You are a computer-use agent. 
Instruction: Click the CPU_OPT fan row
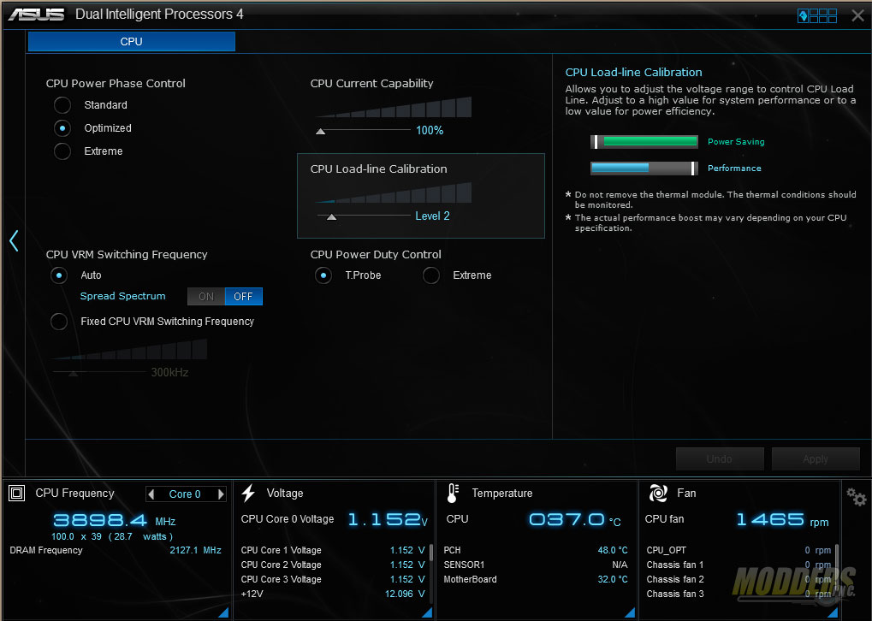[x=739, y=550]
